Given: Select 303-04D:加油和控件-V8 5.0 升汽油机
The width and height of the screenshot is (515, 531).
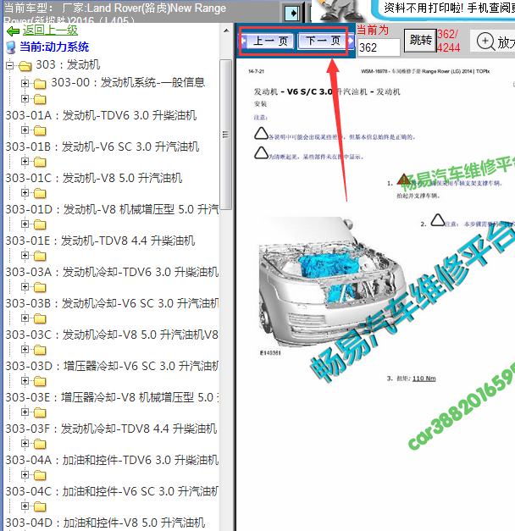Looking at the screenshot, I should click(105, 523).
